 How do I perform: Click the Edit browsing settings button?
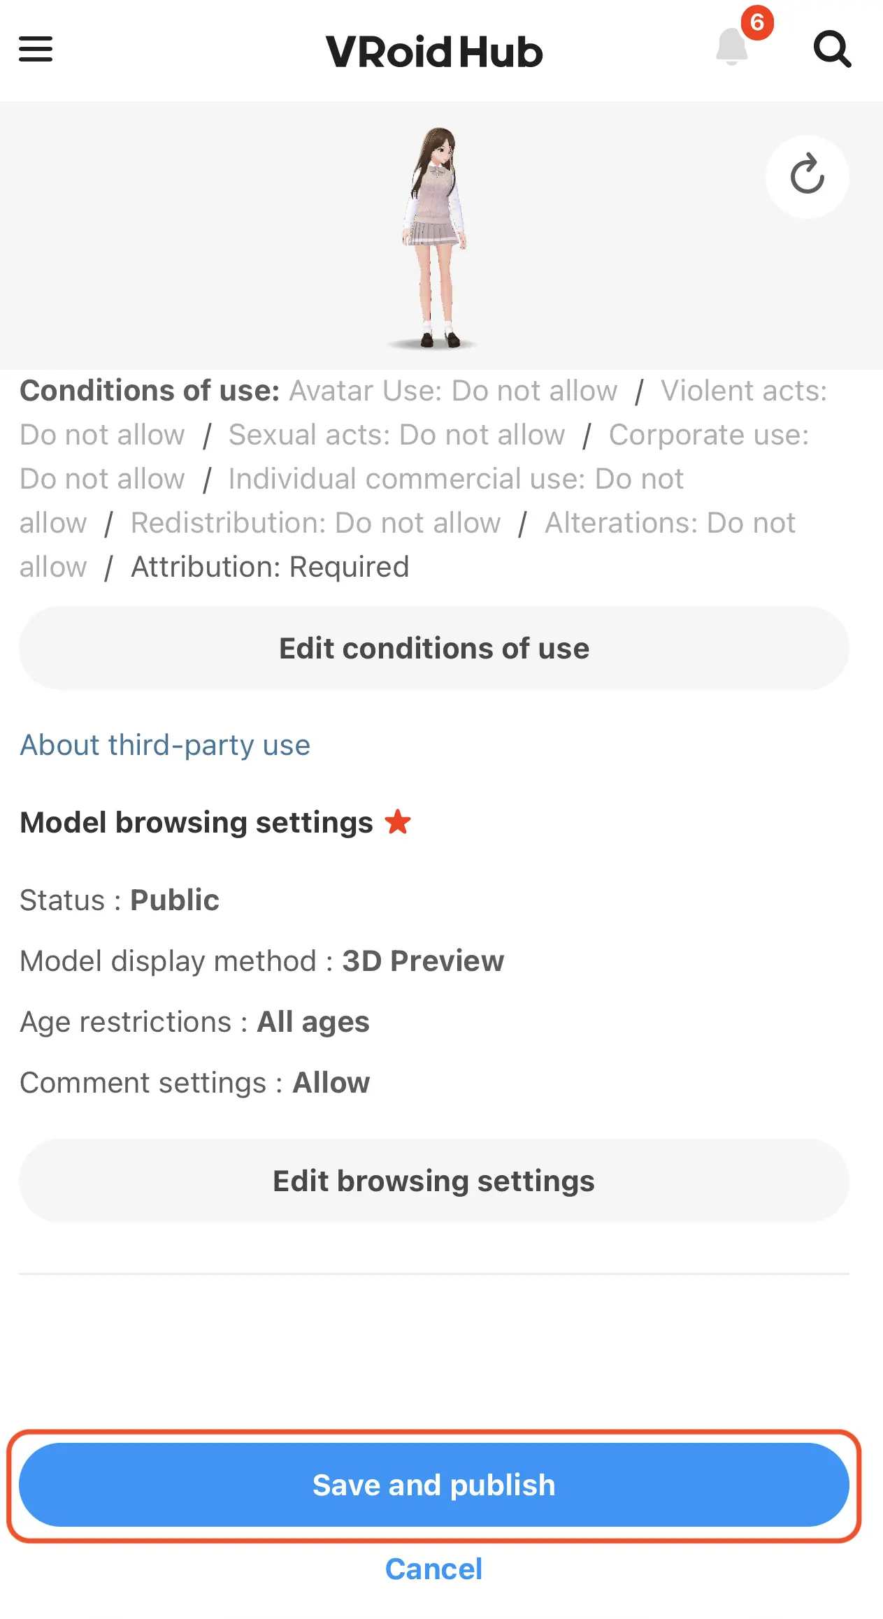pyautogui.click(x=433, y=1181)
